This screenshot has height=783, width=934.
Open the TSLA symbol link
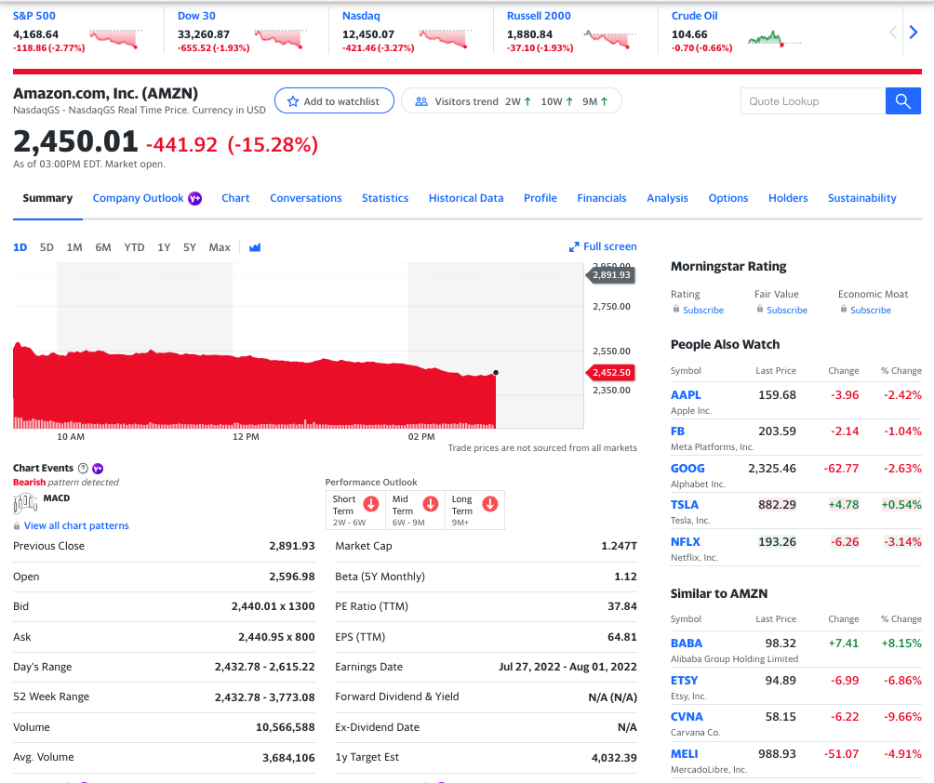click(x=685, y=505)
